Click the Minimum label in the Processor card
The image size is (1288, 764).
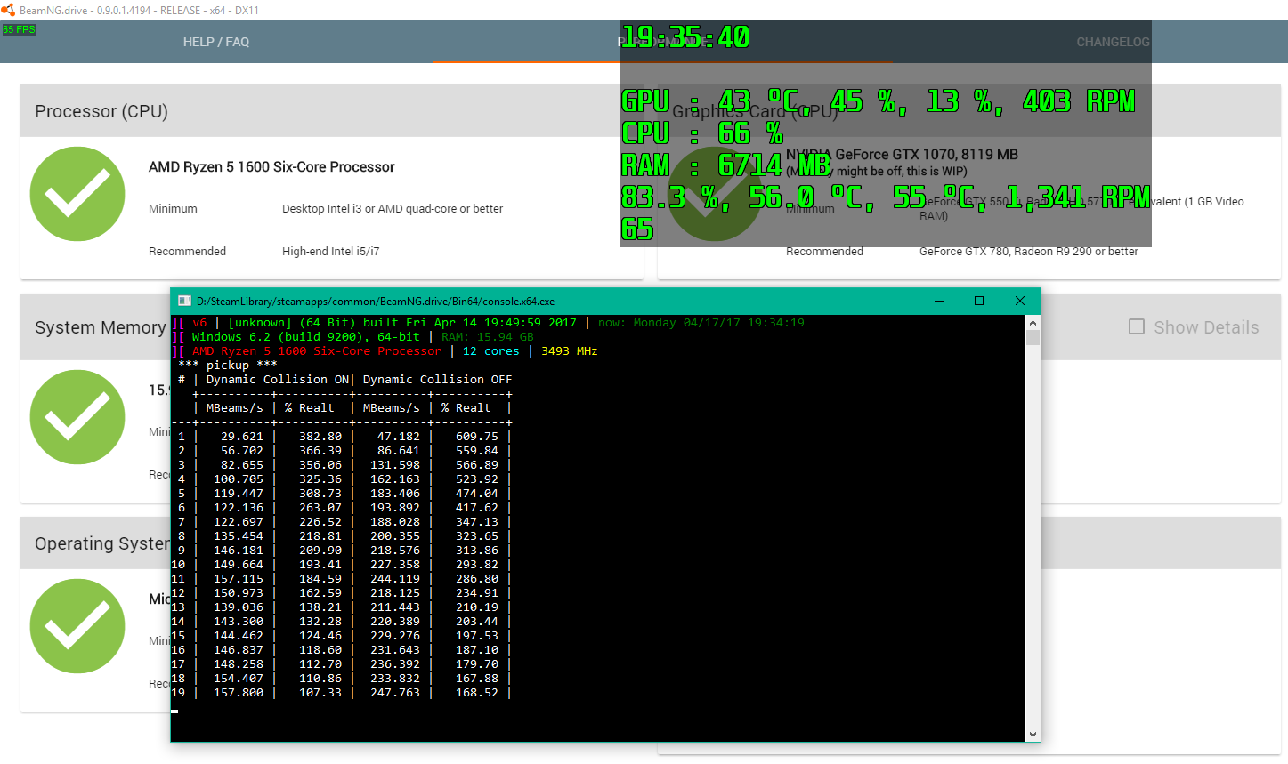point(173,209)
